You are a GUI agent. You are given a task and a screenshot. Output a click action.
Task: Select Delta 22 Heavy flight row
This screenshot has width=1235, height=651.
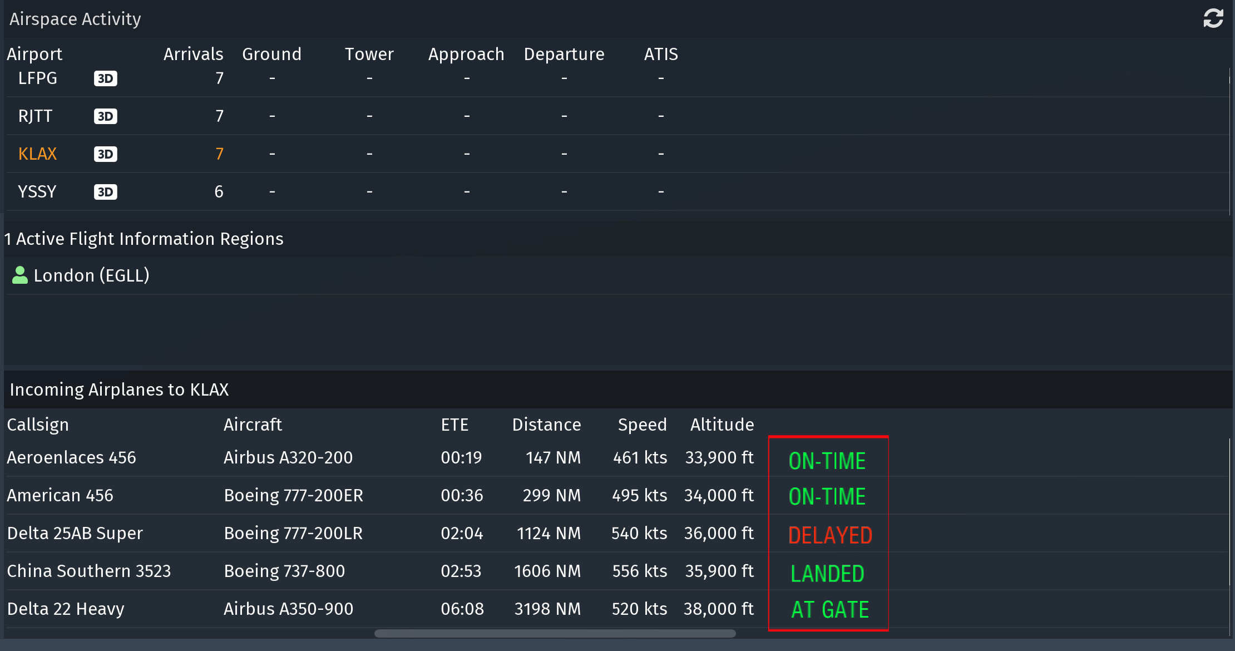point(66,609)
